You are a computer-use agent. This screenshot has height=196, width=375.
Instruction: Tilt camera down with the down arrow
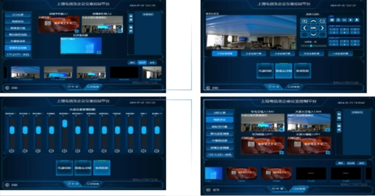[x=313, y=35]
